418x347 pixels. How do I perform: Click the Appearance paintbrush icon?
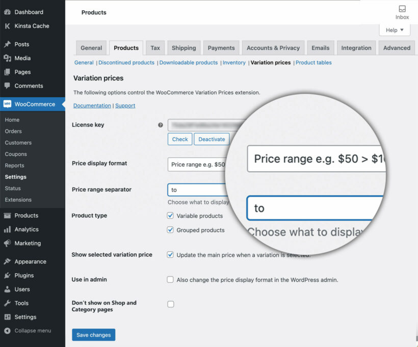point(8,261)
